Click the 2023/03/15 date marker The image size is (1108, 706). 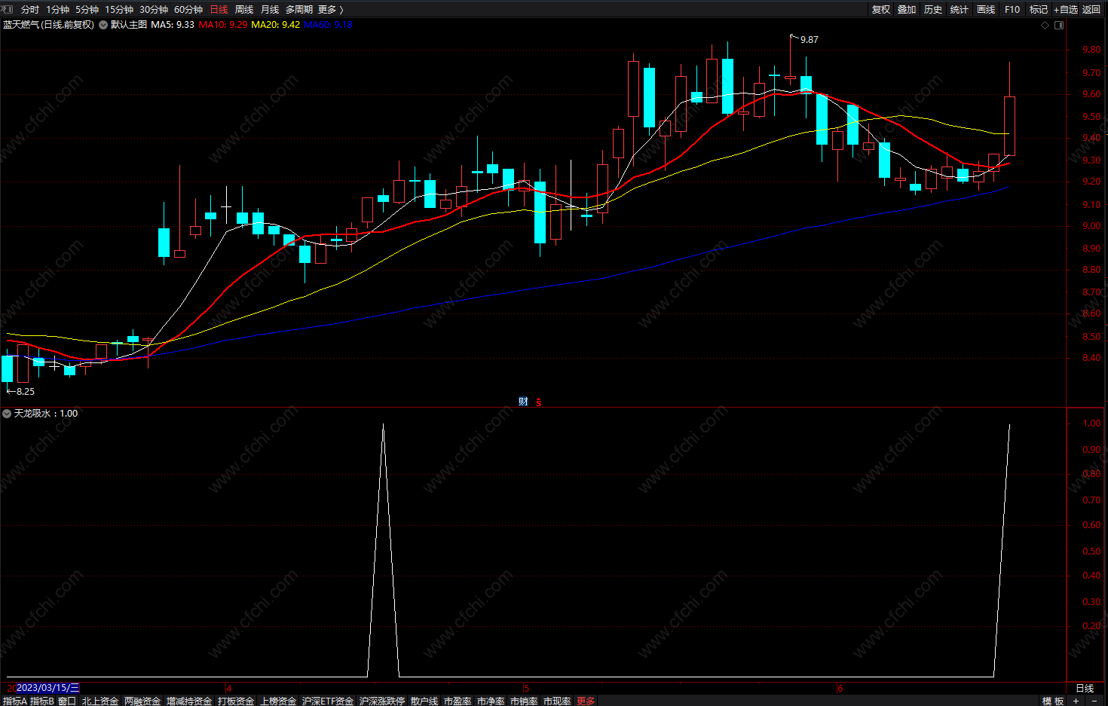pyautogui.click(x=47, y=688)
